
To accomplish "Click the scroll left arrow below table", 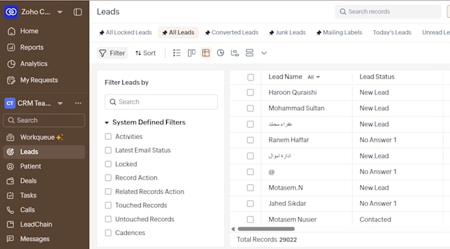I will [x=233, y=229].
